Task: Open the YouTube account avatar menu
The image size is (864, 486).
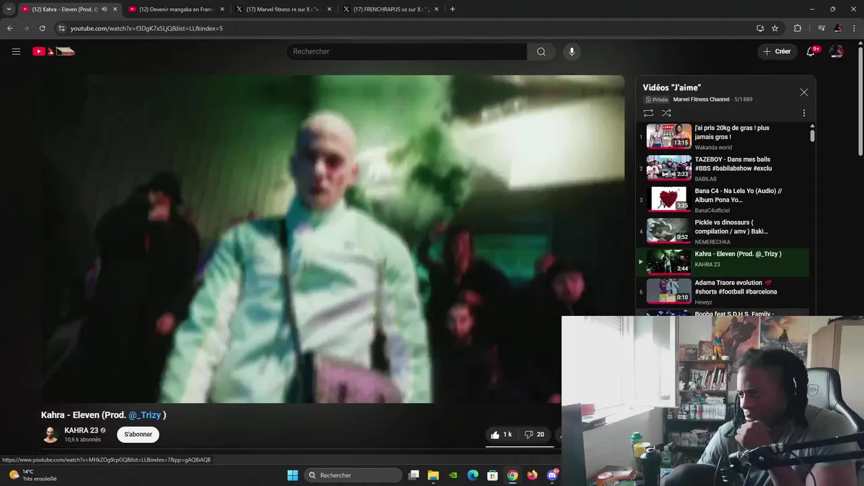Action: pos(836,51)
